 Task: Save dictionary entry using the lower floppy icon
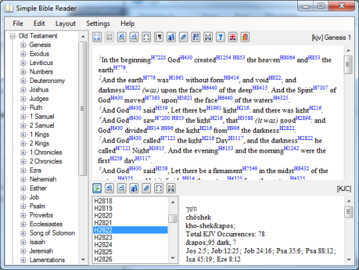tap(171, 188)
